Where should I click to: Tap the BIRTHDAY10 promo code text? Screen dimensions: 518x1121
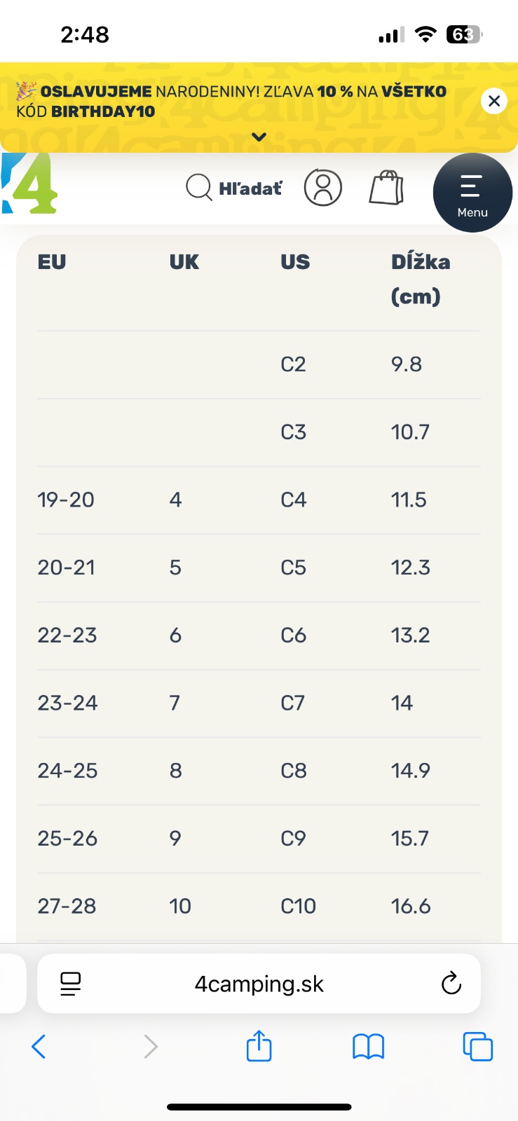103,111
